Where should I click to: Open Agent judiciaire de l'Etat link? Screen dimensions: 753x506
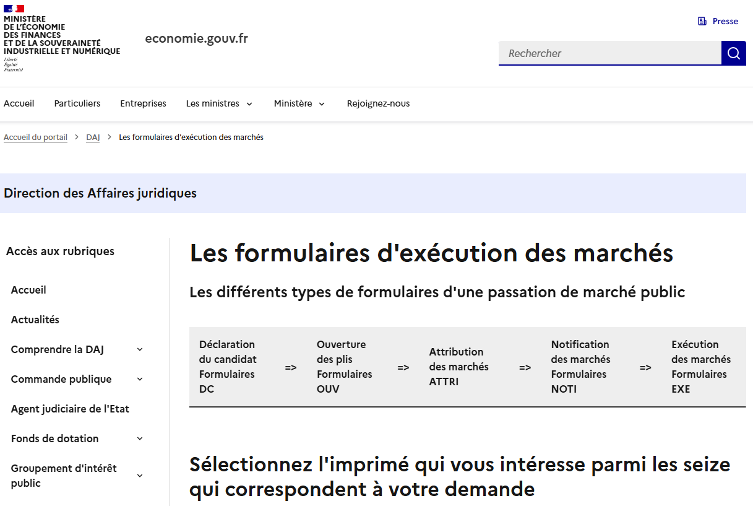tap(70, 409)
